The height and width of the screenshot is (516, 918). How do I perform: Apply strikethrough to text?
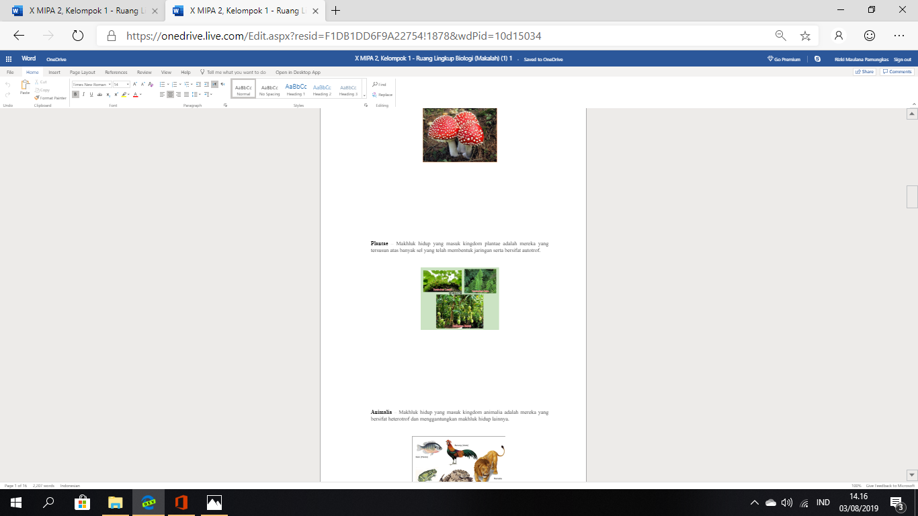tap(99, 95)
